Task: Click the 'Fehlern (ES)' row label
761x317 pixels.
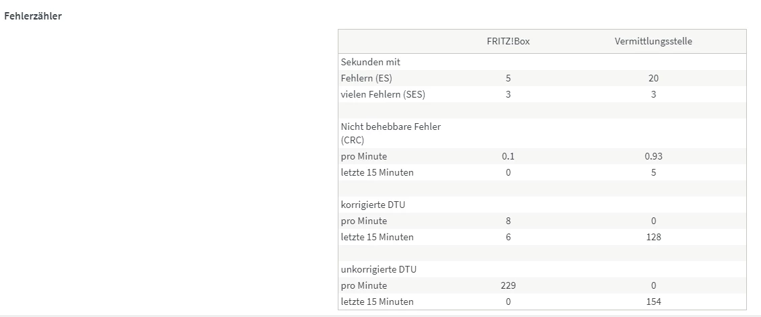Action: (367, 78)
